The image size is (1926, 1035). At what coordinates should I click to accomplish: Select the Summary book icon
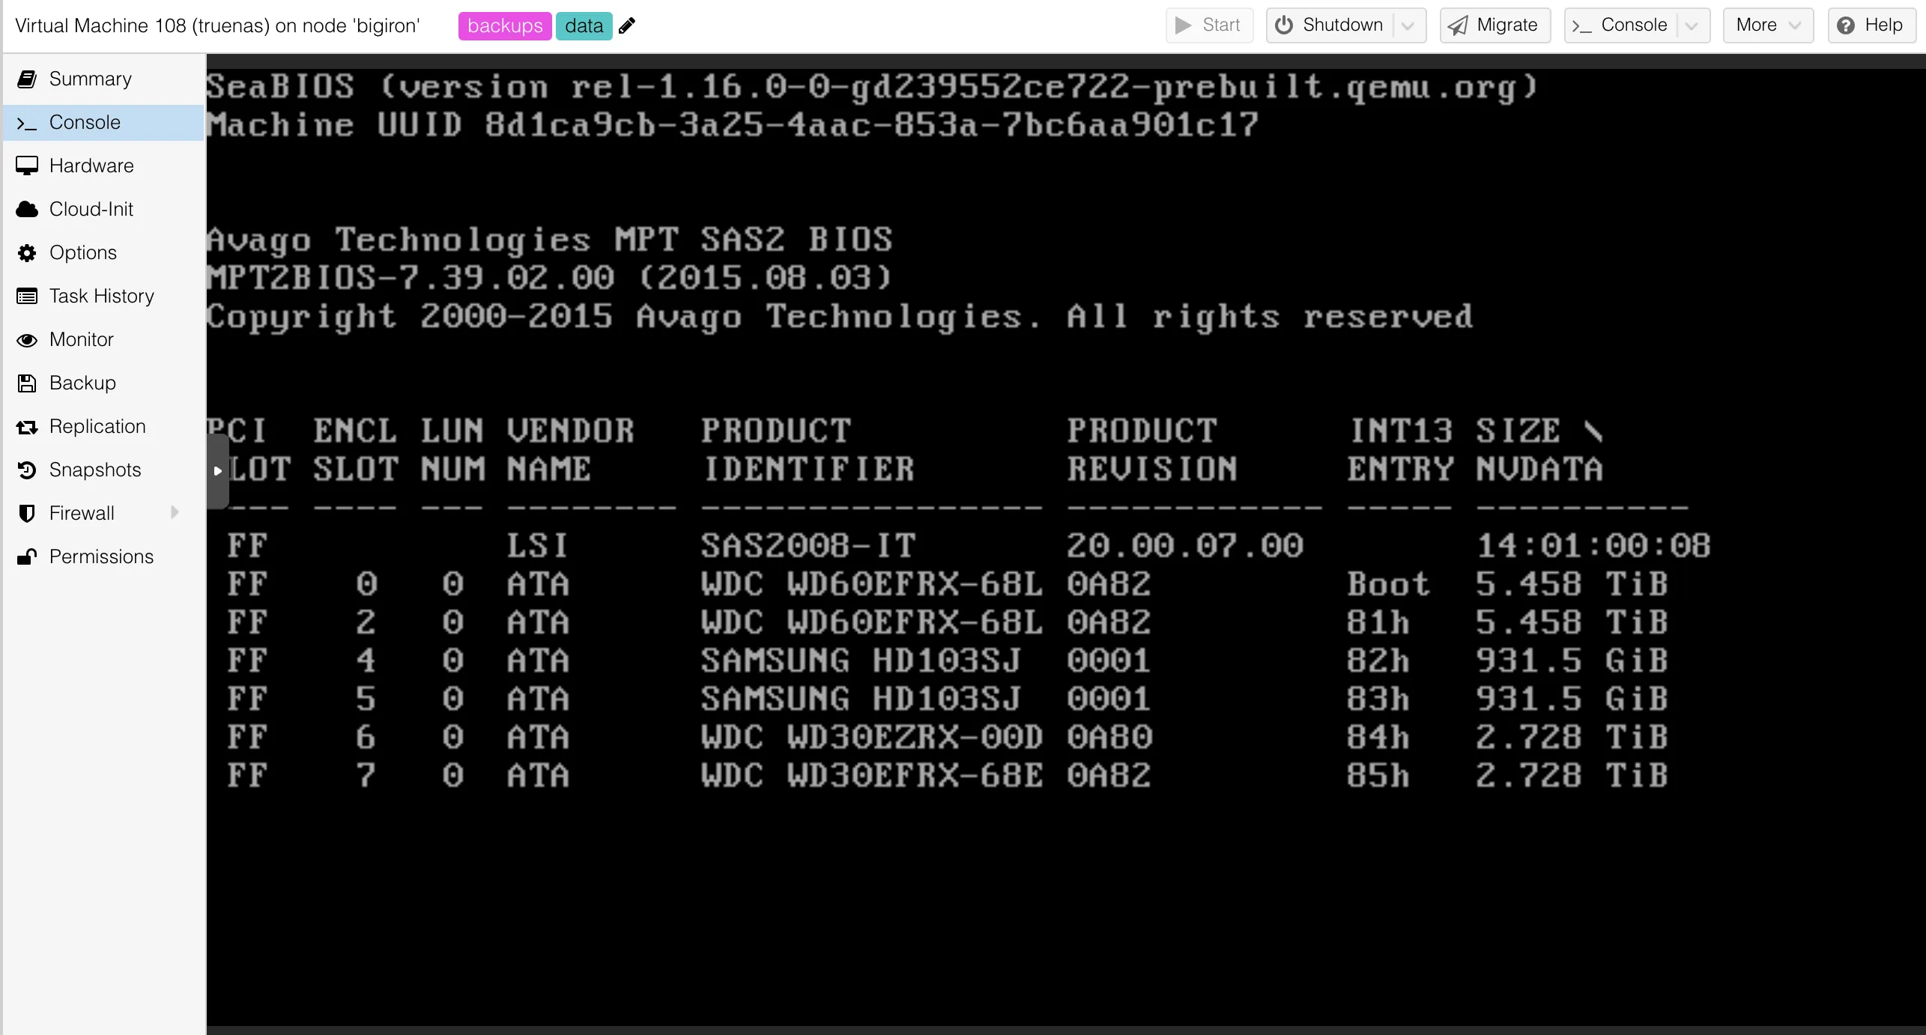pyautogui.click(x=28, y=79)
